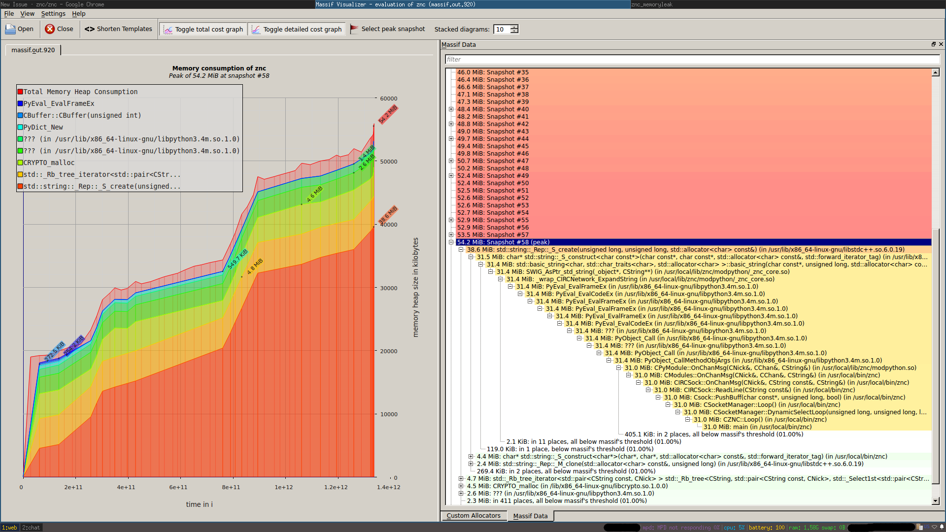Collapse Snapshot #58 (peak) node
Viewport: 946px width, 532px height.
point(451,242)
